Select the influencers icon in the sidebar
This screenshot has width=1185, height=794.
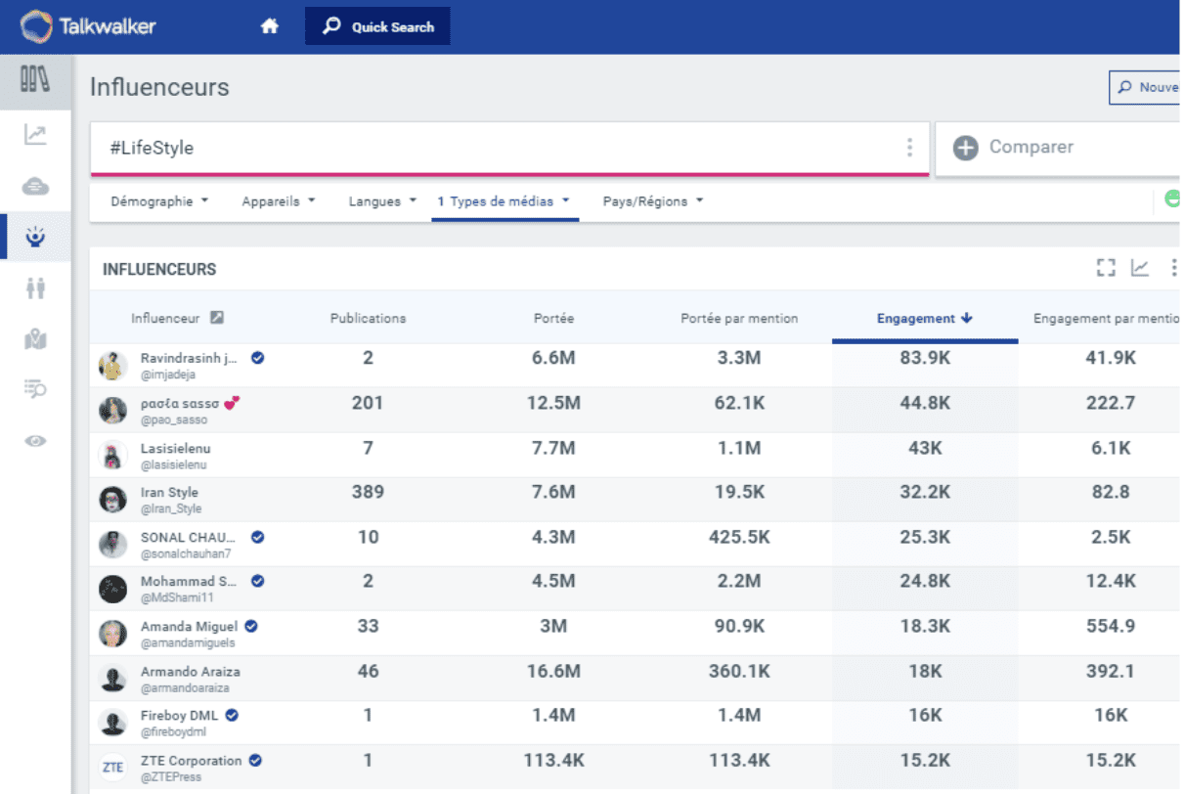35,238
